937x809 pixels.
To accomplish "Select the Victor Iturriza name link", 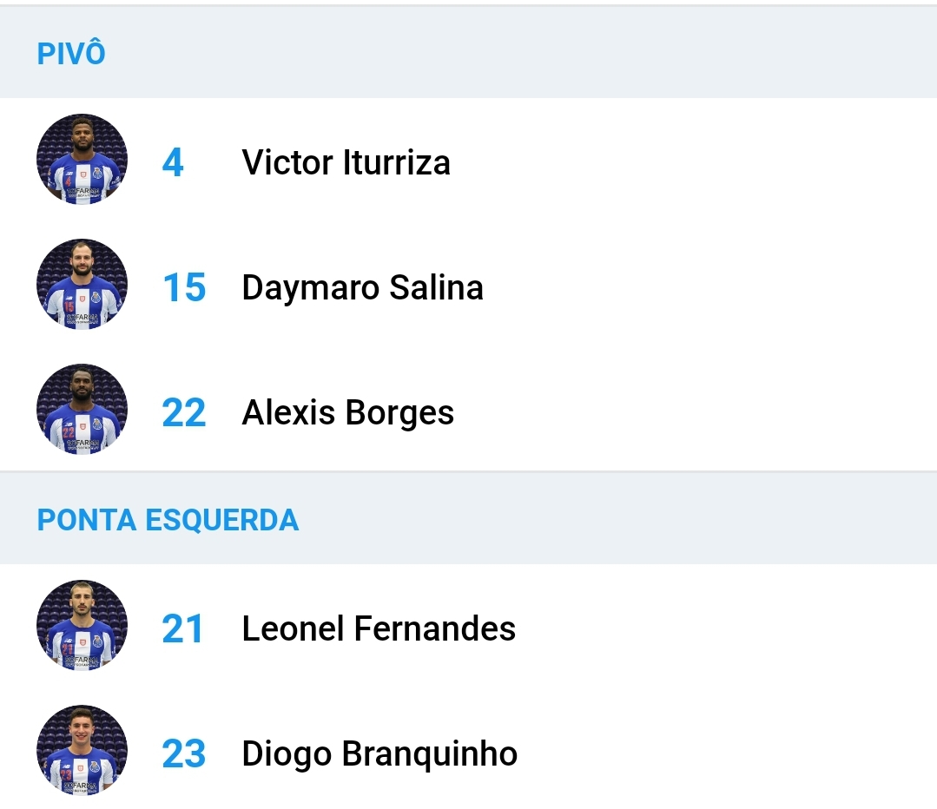I will point(346,162).
